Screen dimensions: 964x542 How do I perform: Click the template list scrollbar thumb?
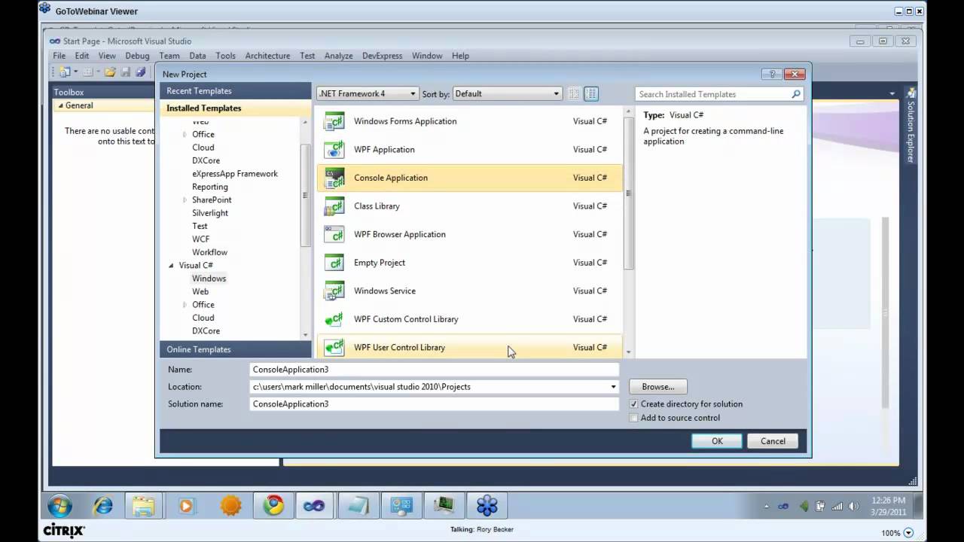pyautogui.click(x=628, y=193)
